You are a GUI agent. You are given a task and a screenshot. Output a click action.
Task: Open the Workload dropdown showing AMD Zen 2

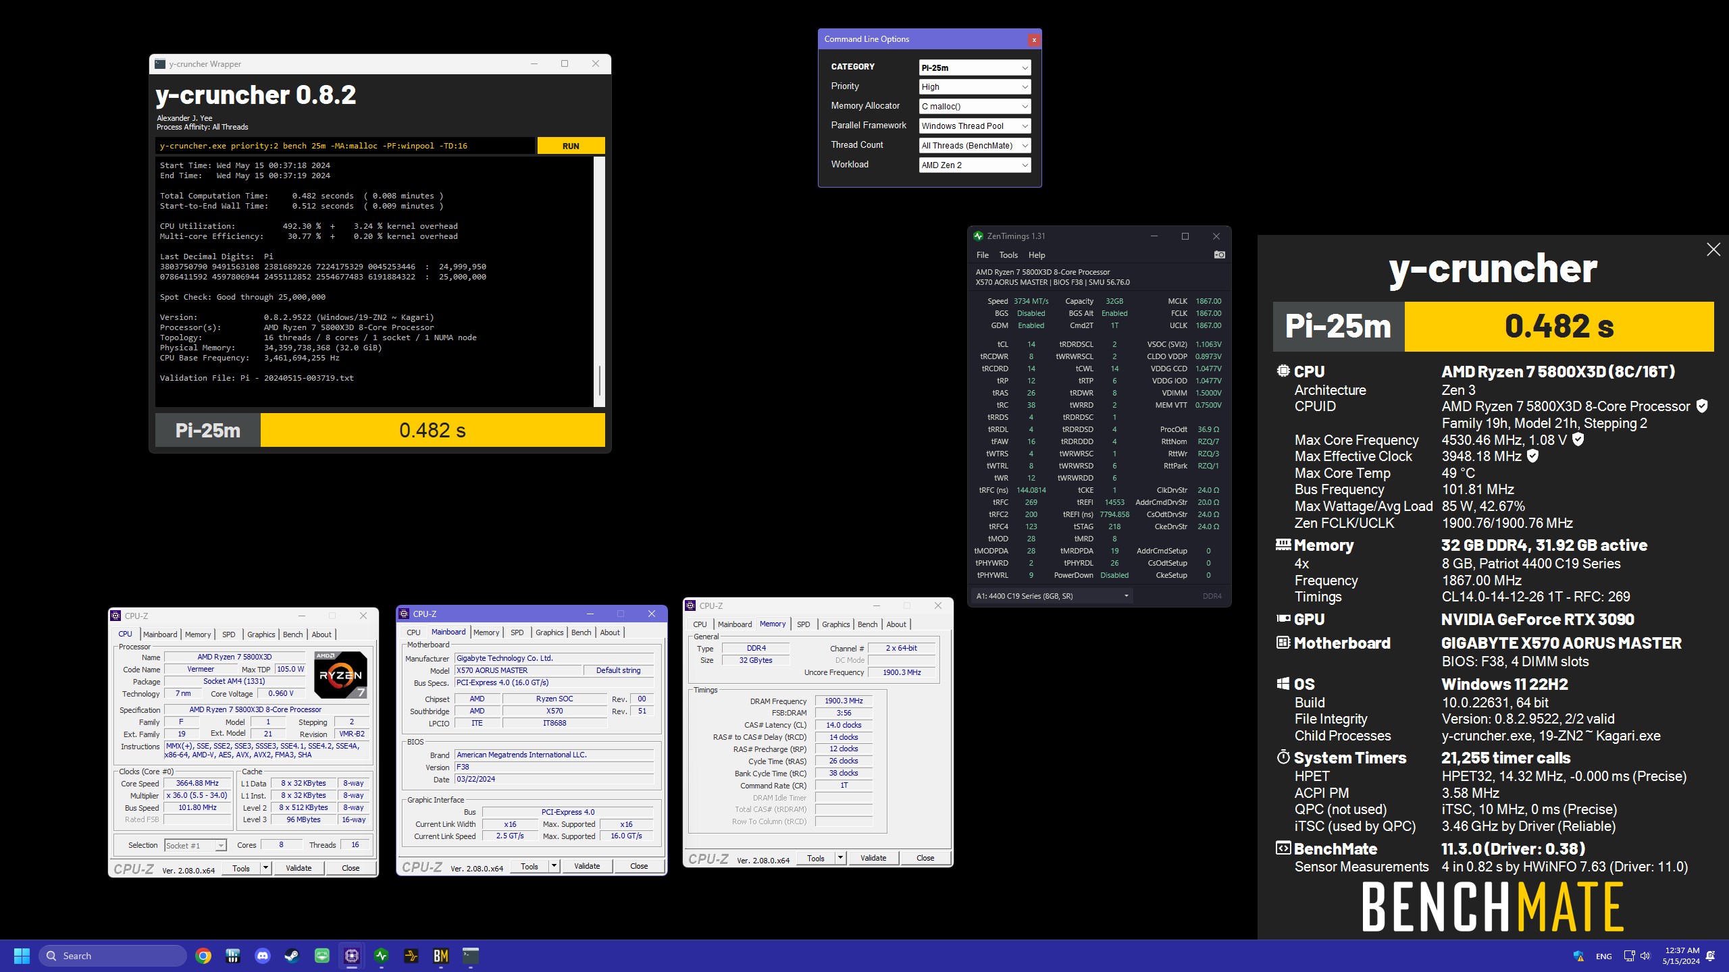coord(975,165)
